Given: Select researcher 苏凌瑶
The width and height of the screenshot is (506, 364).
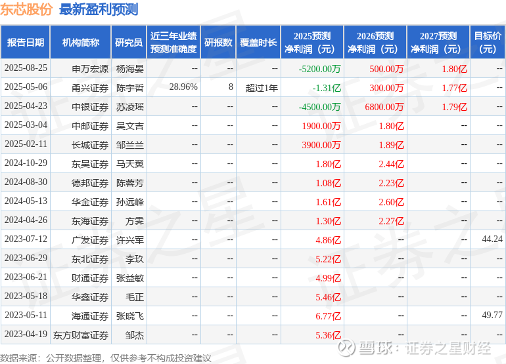Looking at the screenshot, I should (x=129, y=107).
